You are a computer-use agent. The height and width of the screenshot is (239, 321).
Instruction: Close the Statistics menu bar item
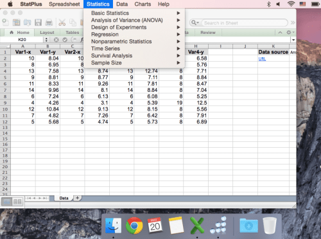[98, 4]
